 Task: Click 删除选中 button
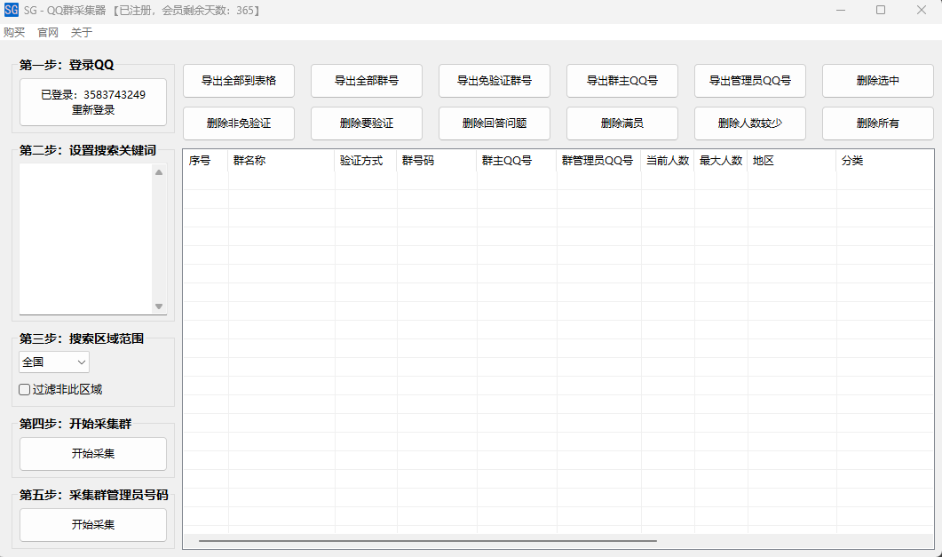[878, 81]
